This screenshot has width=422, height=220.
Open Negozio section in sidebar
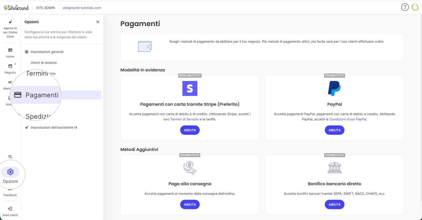click(10, 69)
